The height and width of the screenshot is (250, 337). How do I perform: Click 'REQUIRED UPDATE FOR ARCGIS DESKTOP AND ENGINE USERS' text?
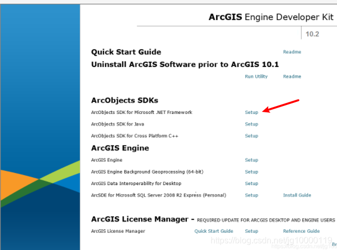pyautogui.click(x=266, y=220)
